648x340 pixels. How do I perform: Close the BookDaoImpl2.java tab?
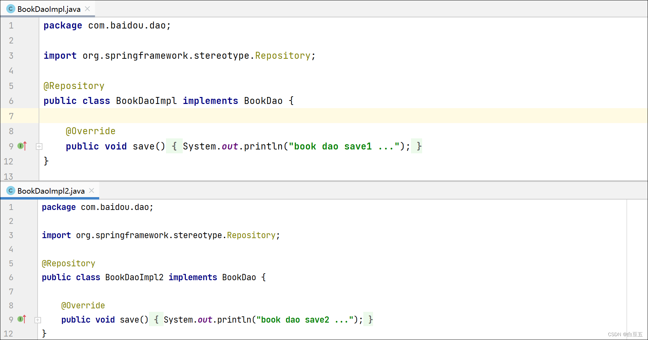point(92,191)
